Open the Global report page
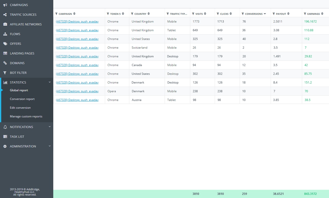The image size is (329, 198). tap(19, 90)
